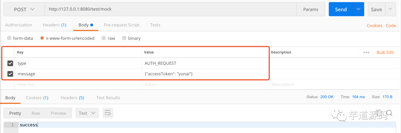The image size is (401, 133).
Task: Open the three-dots column options menu
Action: 366,52
